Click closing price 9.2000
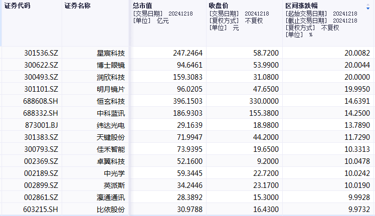 point(268,161)
